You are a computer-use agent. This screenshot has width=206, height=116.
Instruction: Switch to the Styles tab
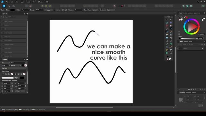click(x=190, y=42)
